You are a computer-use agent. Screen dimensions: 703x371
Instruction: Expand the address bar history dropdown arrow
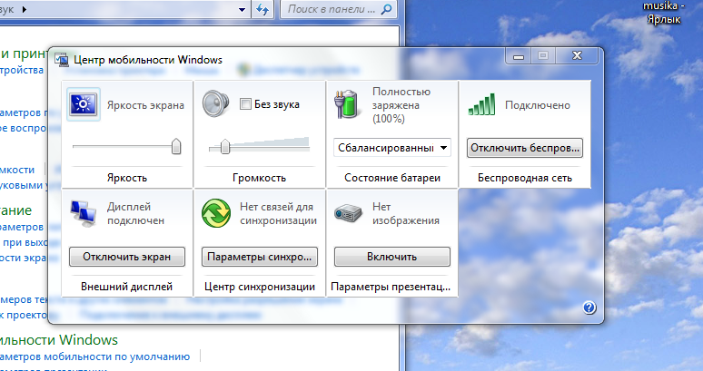click(243, 9)
